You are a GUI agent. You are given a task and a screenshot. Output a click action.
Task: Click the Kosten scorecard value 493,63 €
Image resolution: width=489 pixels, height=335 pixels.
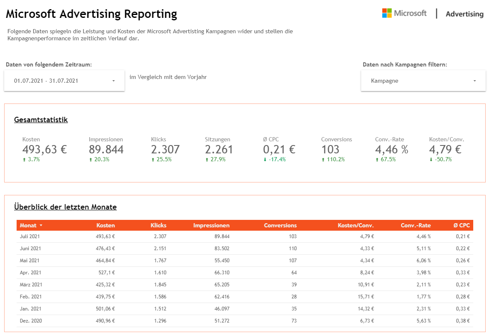pyautogui.click(x=44, y=150)
